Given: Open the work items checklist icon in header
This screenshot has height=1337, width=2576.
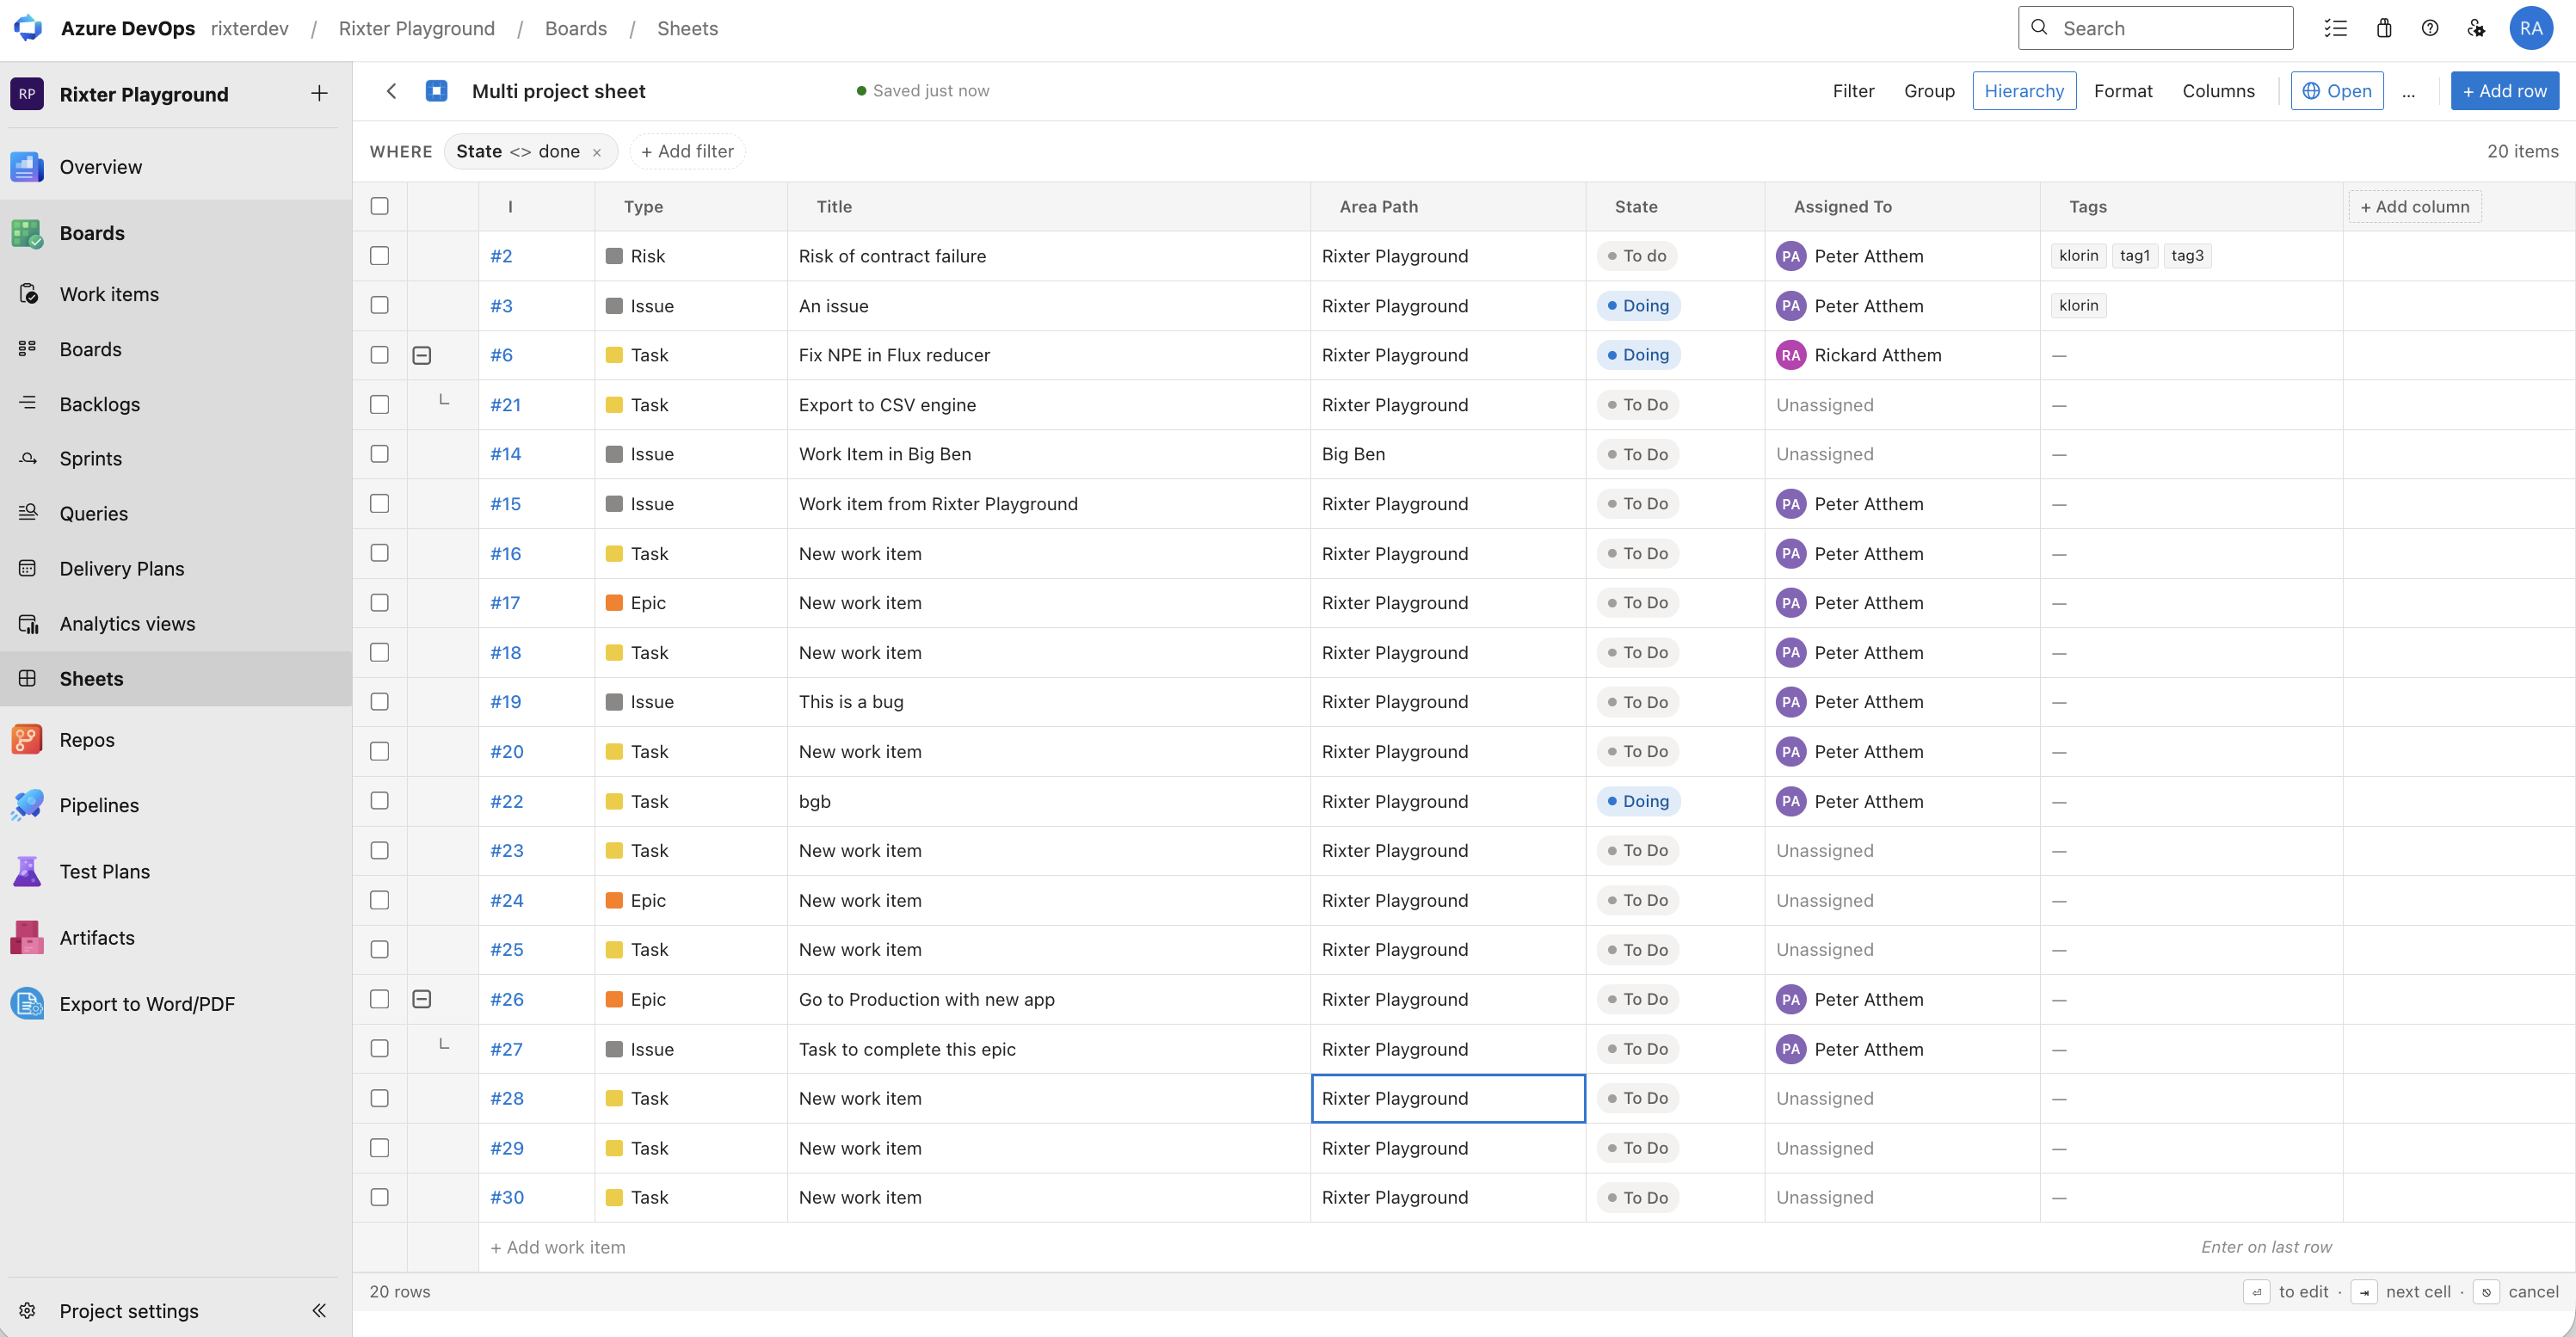Looking at the screenshot, I should point(2335,28).
